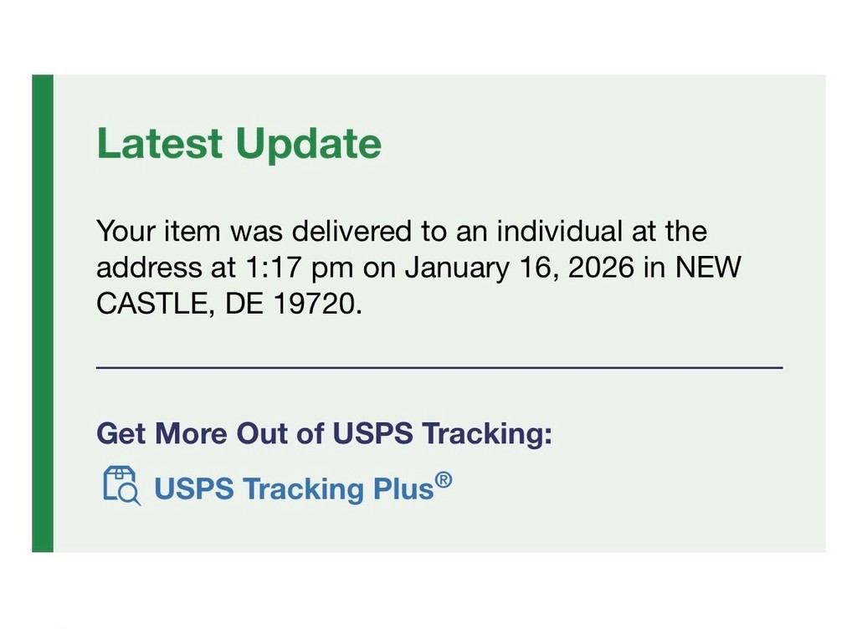Click the horizontal divider line
This screenshot has width=857, height=629.
tap(439, 367)
